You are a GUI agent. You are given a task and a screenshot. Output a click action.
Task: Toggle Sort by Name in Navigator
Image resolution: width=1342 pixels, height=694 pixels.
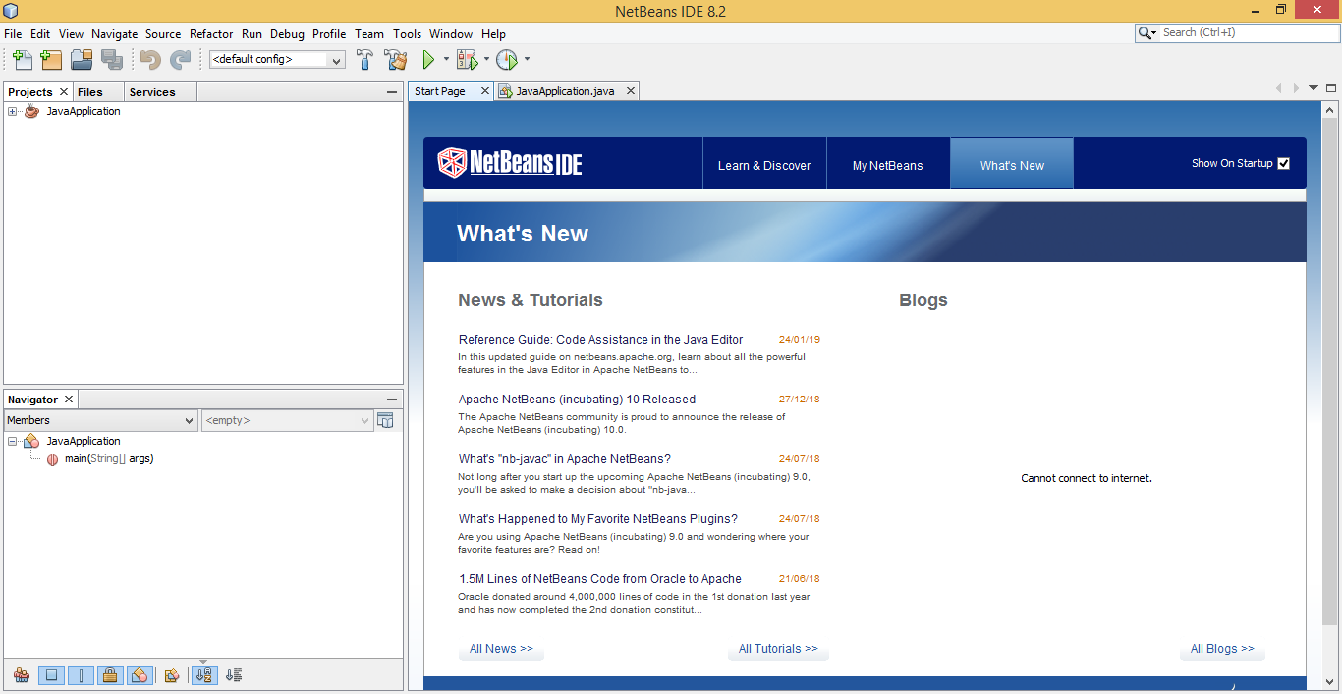[204, 675]
